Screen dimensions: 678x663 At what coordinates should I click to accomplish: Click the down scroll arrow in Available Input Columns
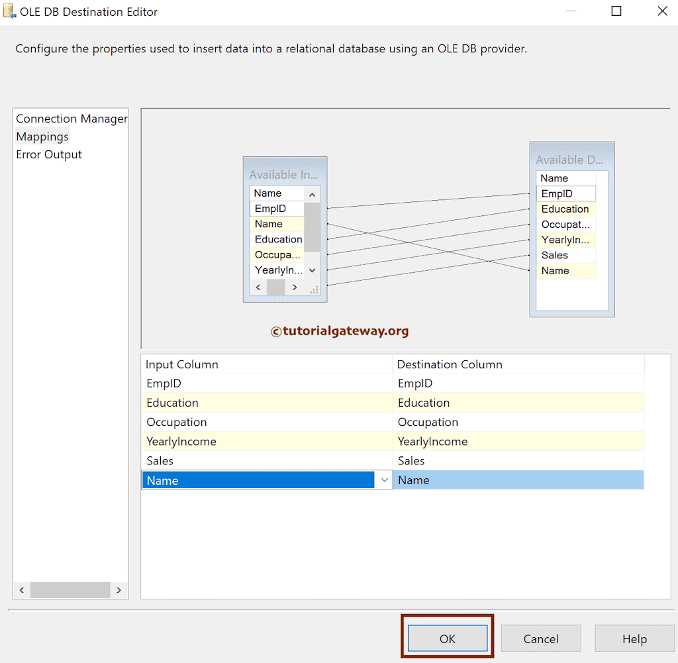(x=312, y=270)
